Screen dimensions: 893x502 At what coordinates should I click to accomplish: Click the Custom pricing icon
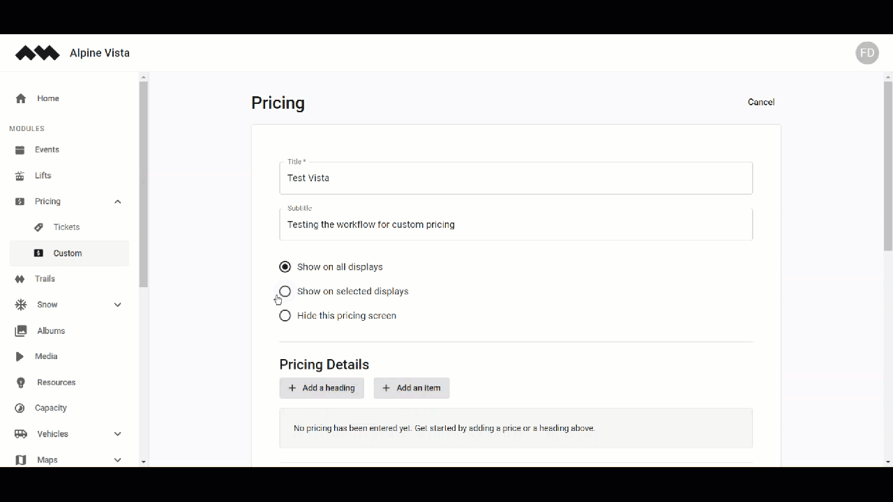(39, 253)
